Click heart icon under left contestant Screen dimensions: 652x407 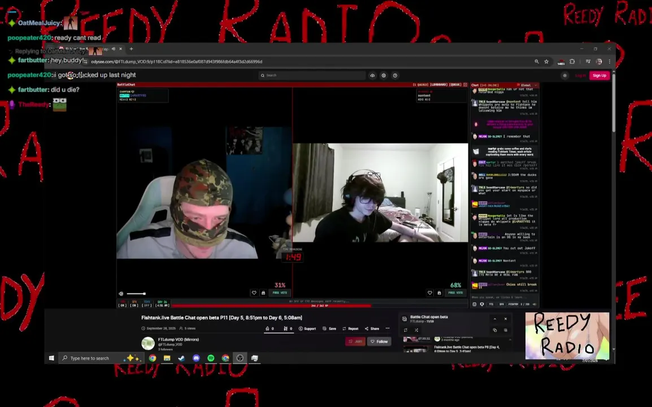click(254, 293)
